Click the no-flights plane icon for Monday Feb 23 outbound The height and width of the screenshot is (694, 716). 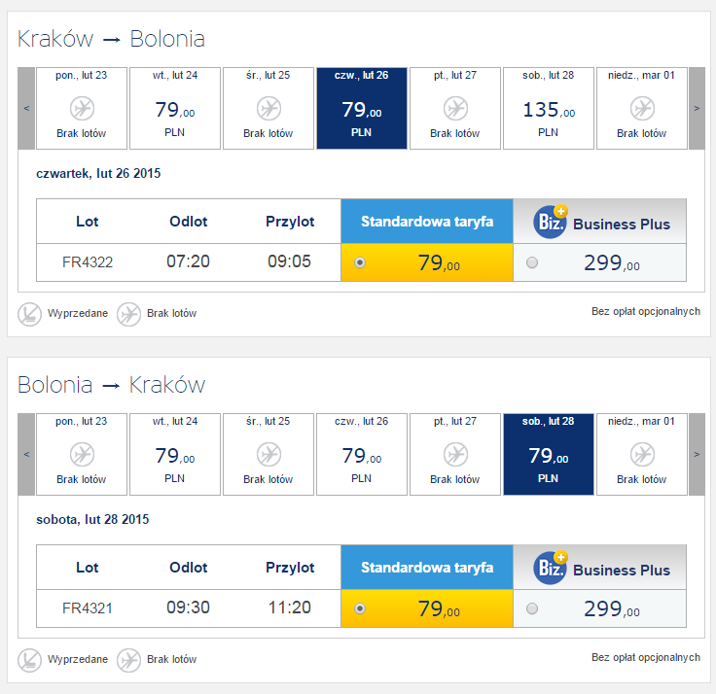[x=81, y=109]
